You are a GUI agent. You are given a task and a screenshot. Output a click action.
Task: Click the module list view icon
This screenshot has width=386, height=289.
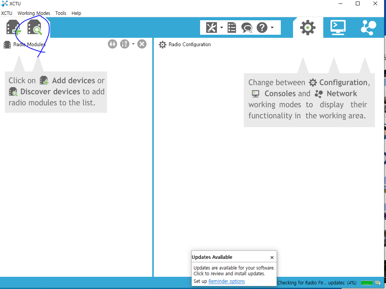click(112, 44)
